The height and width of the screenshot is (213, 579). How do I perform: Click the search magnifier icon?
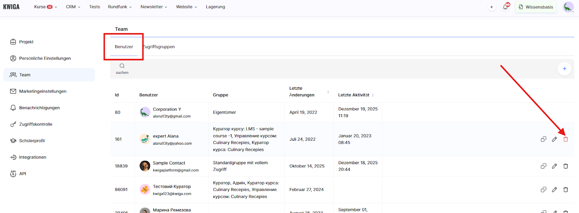122,66
